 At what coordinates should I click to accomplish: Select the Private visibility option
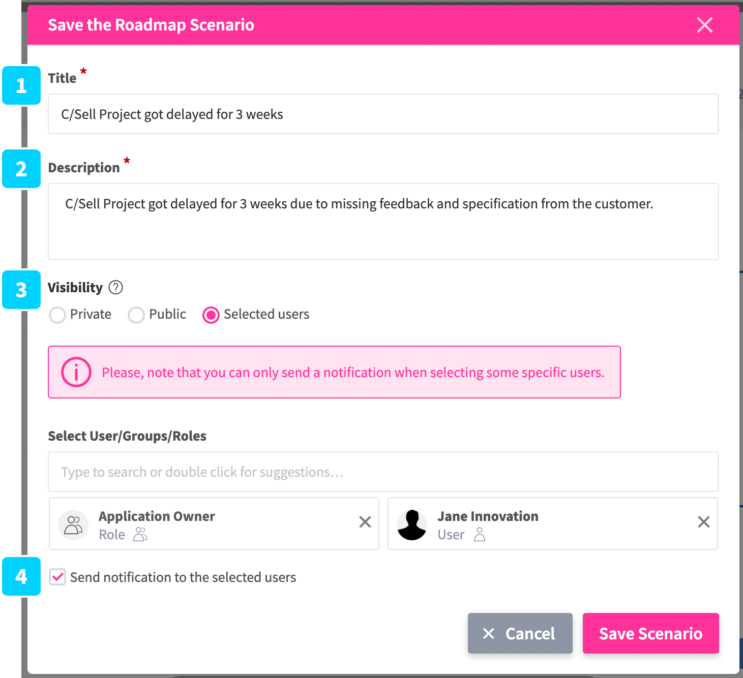(x=57, y=315)
